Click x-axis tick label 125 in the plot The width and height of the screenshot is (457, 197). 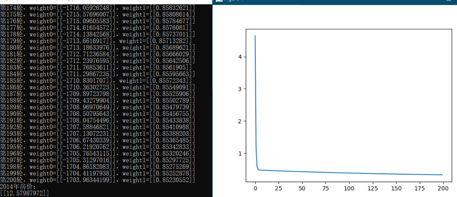click(x=373, y=188)
